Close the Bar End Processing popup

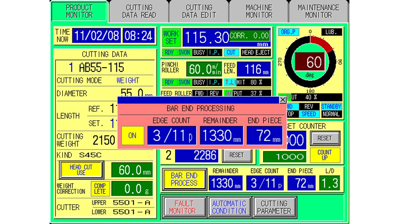[282, 100]
